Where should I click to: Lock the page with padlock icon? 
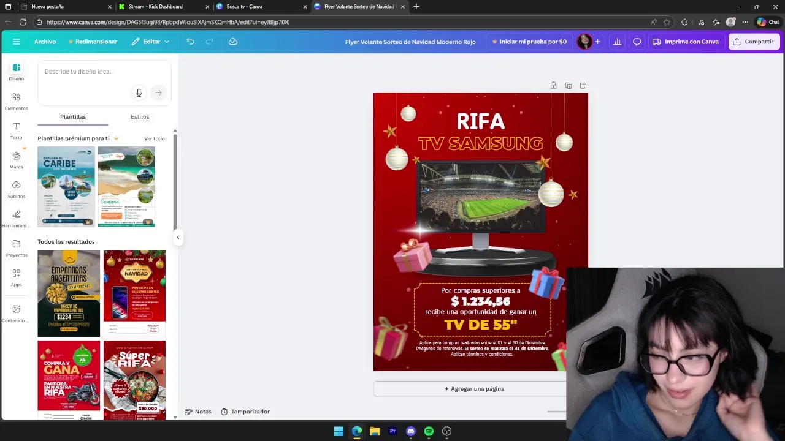coord(553,86)
